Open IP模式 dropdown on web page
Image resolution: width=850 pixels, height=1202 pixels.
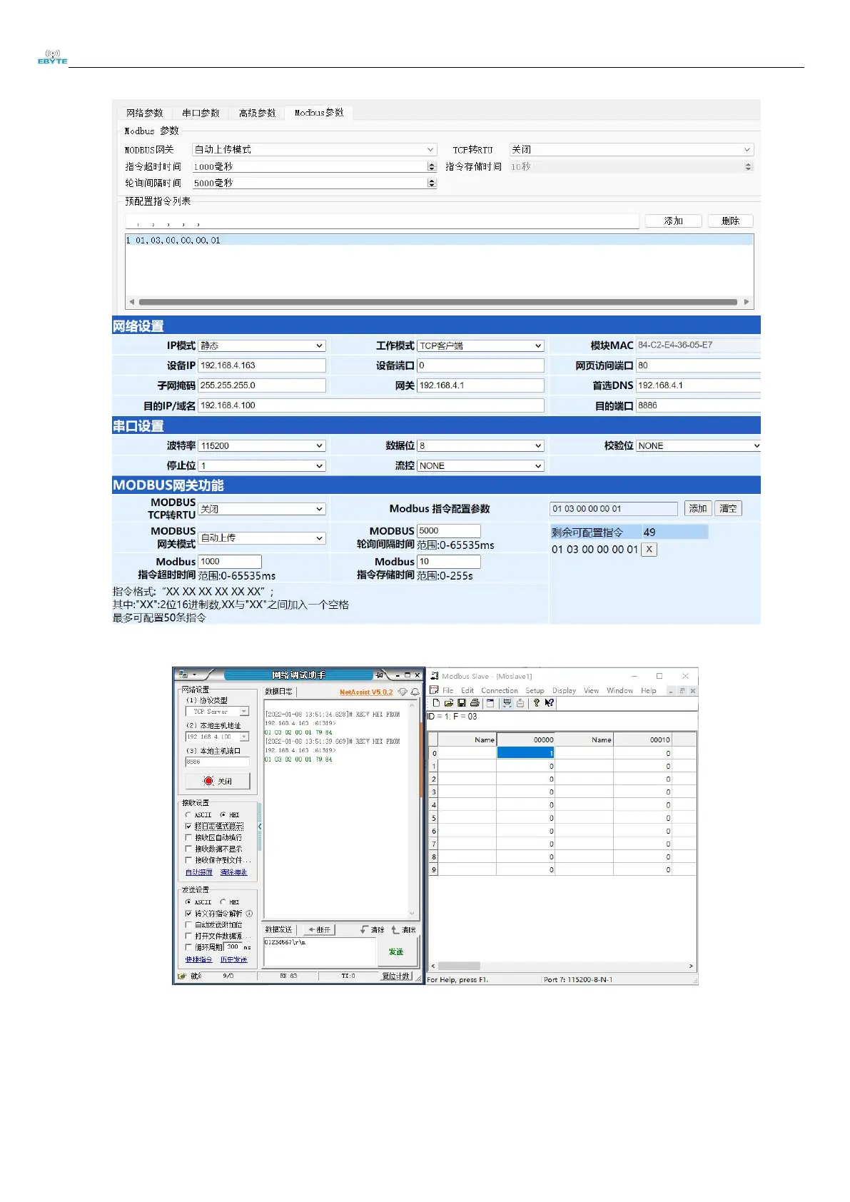[262, 345]
